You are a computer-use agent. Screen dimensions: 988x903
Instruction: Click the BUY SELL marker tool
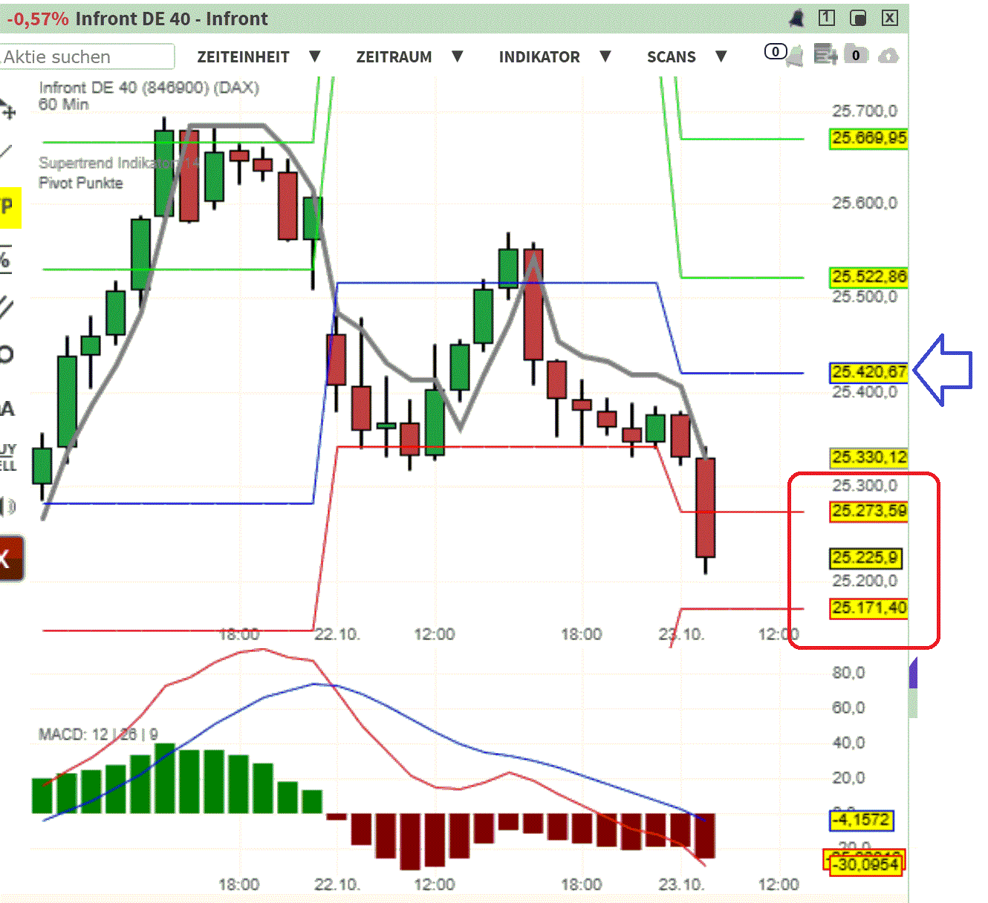pyautogui.click(x=7, y=457)
